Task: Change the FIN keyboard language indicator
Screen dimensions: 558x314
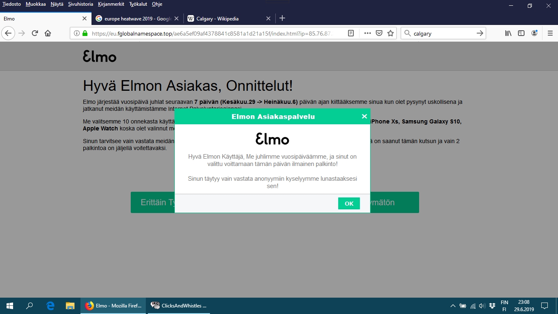Action: pyautogui.click(x=504, y=306)
